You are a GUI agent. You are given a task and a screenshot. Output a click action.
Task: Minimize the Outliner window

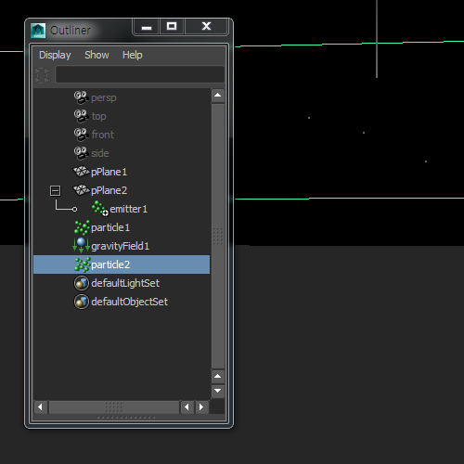click(147, 27)
